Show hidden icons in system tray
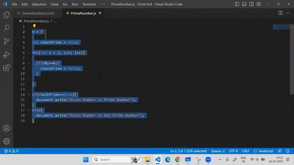Viewport: 294px width, 165px height. click(x=220, y=159)
